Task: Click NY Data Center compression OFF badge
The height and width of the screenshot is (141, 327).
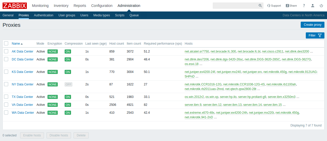Action: pos(68,84)
